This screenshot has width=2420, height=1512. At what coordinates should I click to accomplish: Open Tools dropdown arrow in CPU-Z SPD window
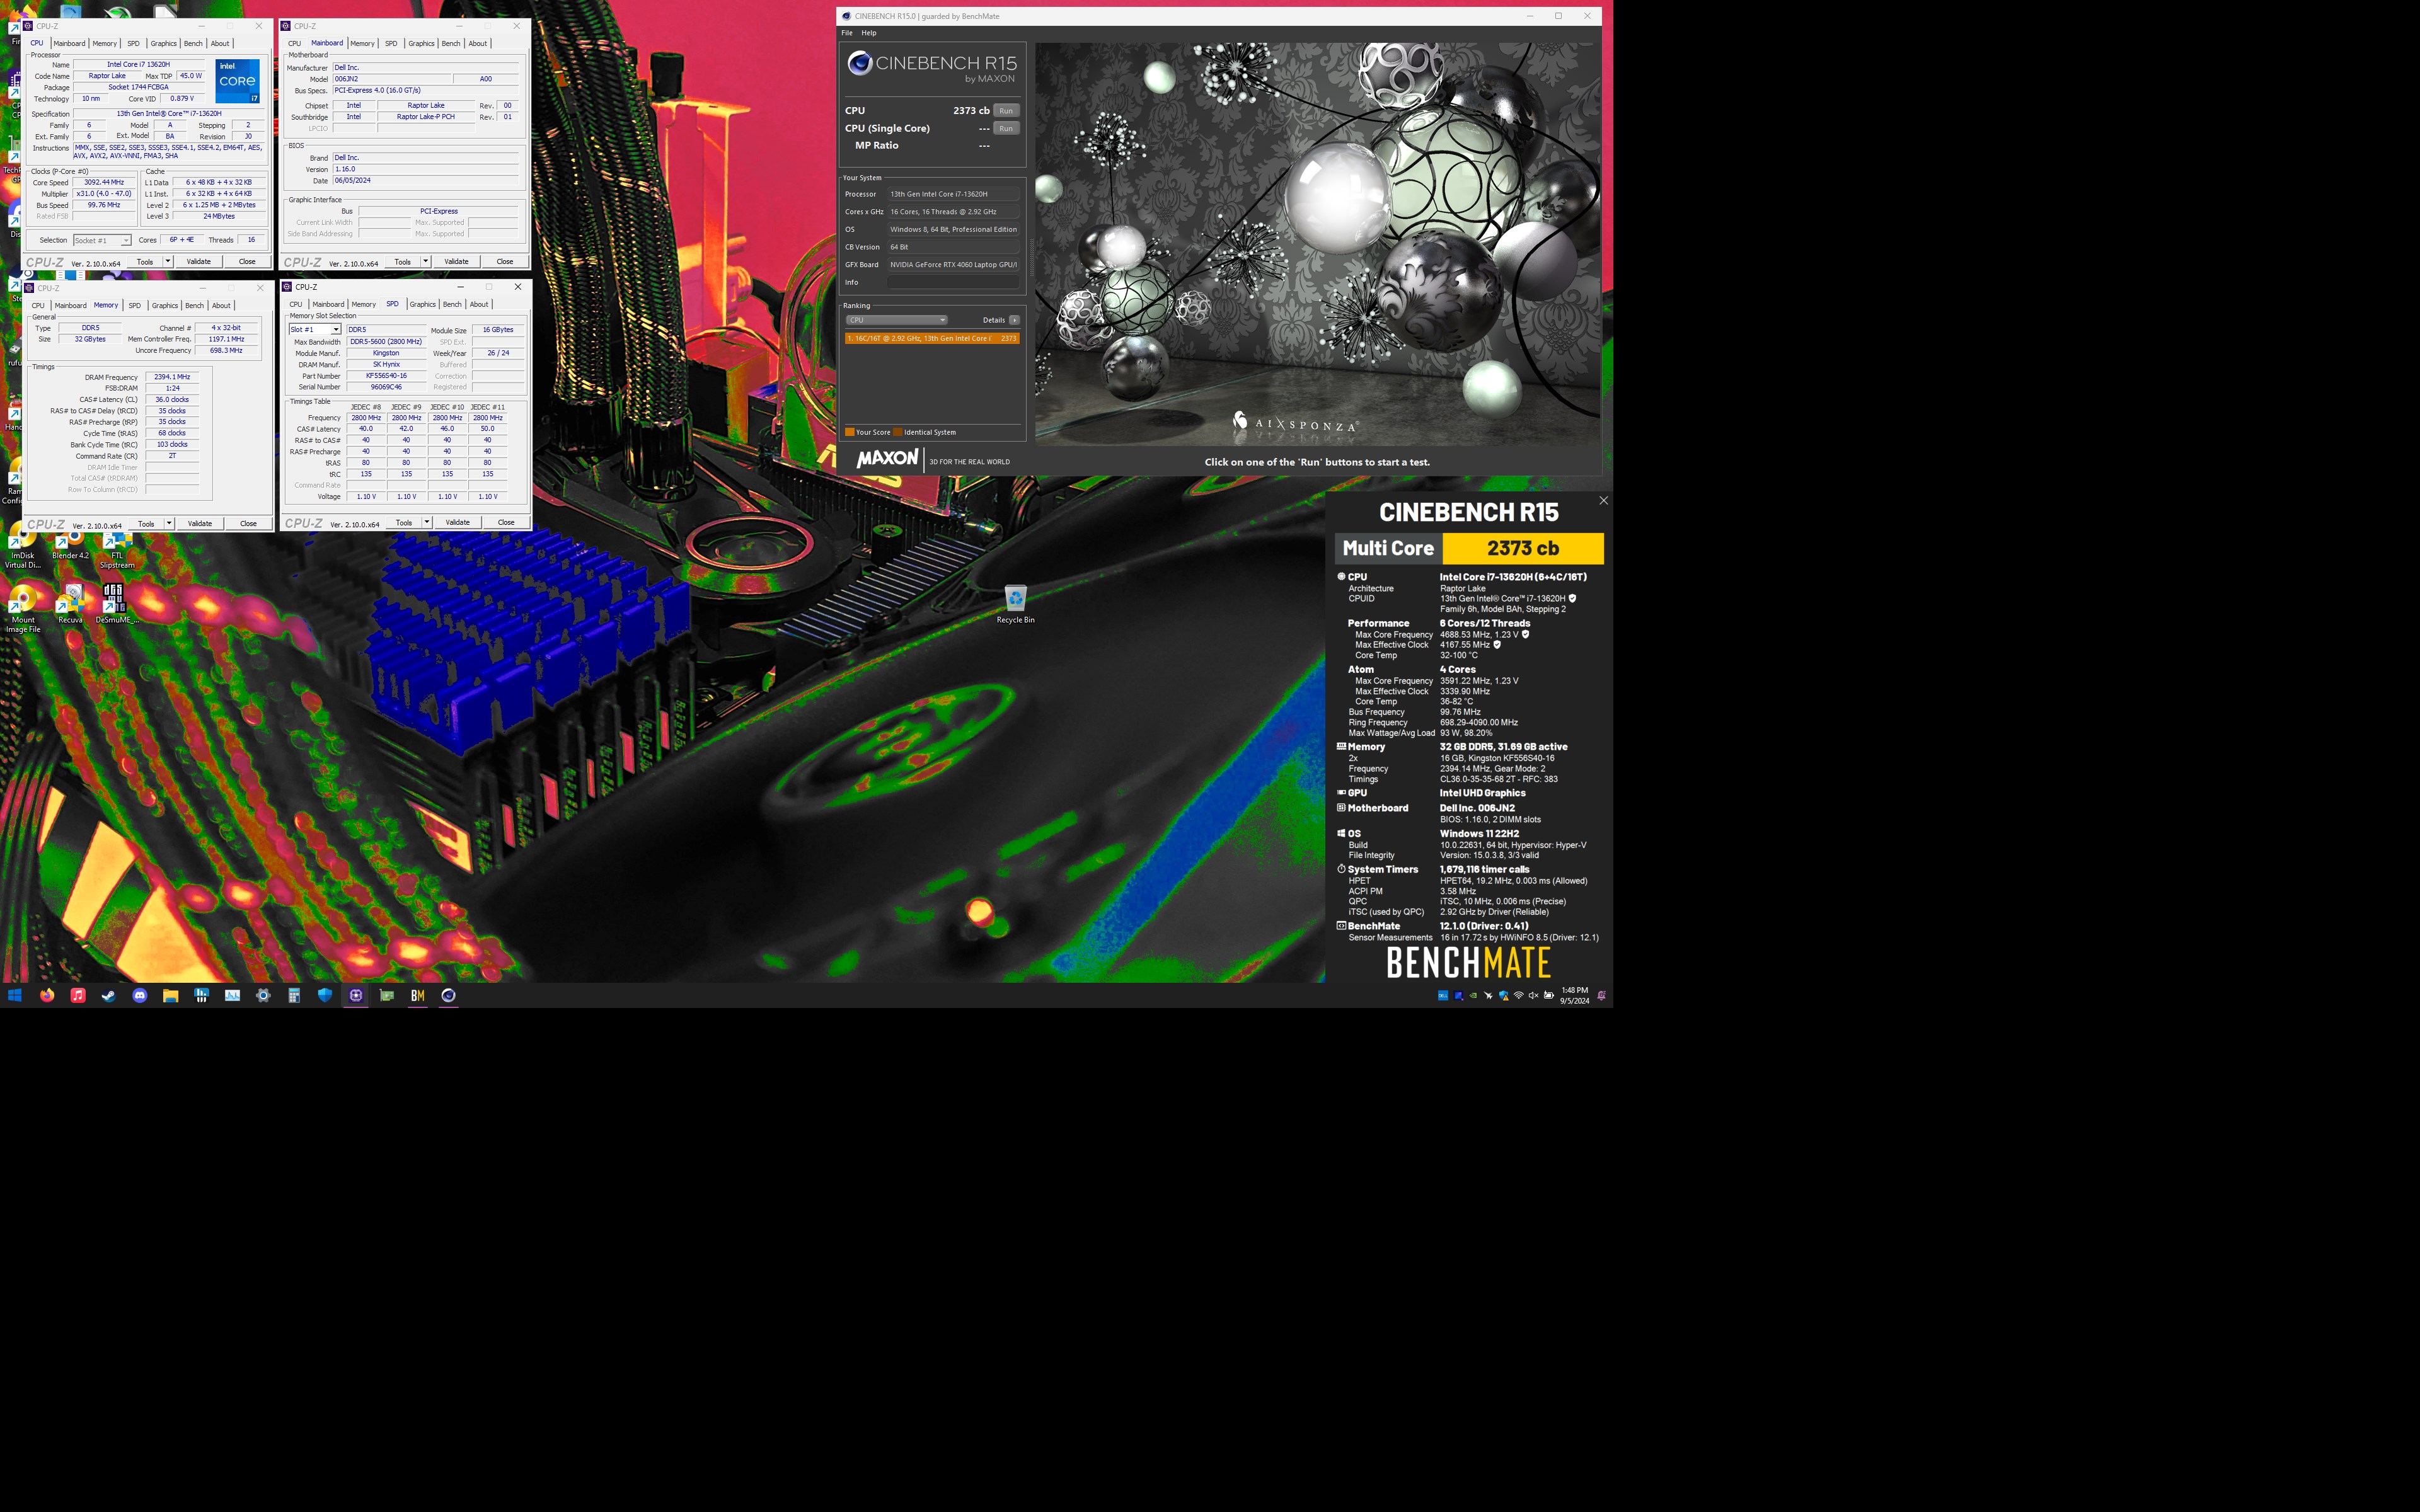tap(426, 522)
